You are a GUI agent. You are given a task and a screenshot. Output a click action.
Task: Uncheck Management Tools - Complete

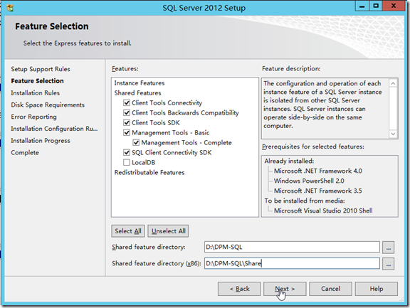[136, 143]
